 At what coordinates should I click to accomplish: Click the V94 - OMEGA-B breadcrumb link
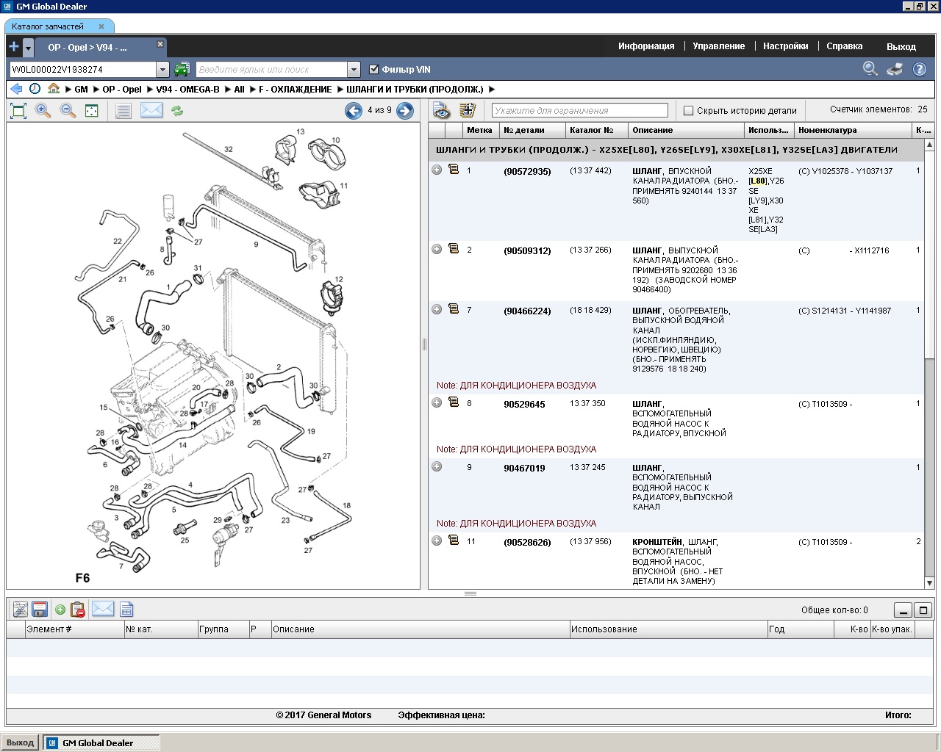tap(187, 89)
